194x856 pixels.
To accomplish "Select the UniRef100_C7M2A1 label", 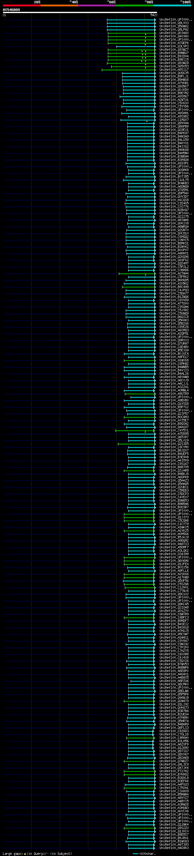I will 174,788.
